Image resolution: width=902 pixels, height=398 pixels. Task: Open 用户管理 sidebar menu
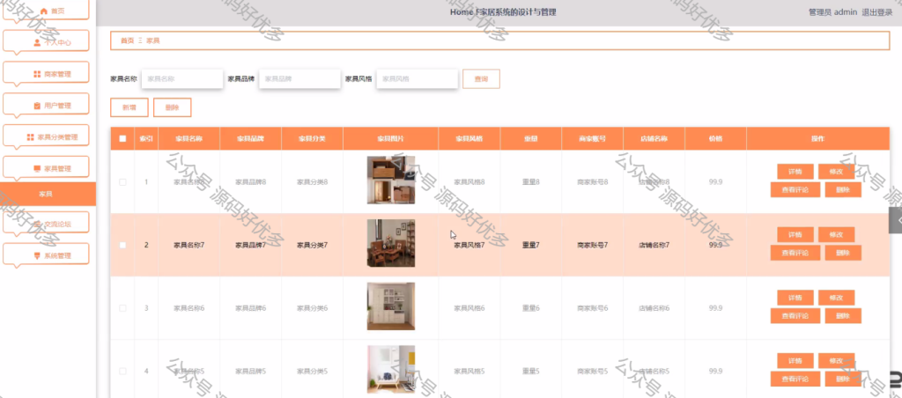[x=46, y=106]
